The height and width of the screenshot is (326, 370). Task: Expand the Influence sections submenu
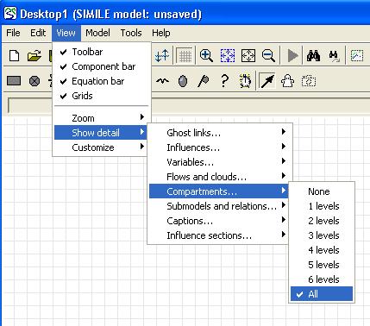tap(218, 235)
